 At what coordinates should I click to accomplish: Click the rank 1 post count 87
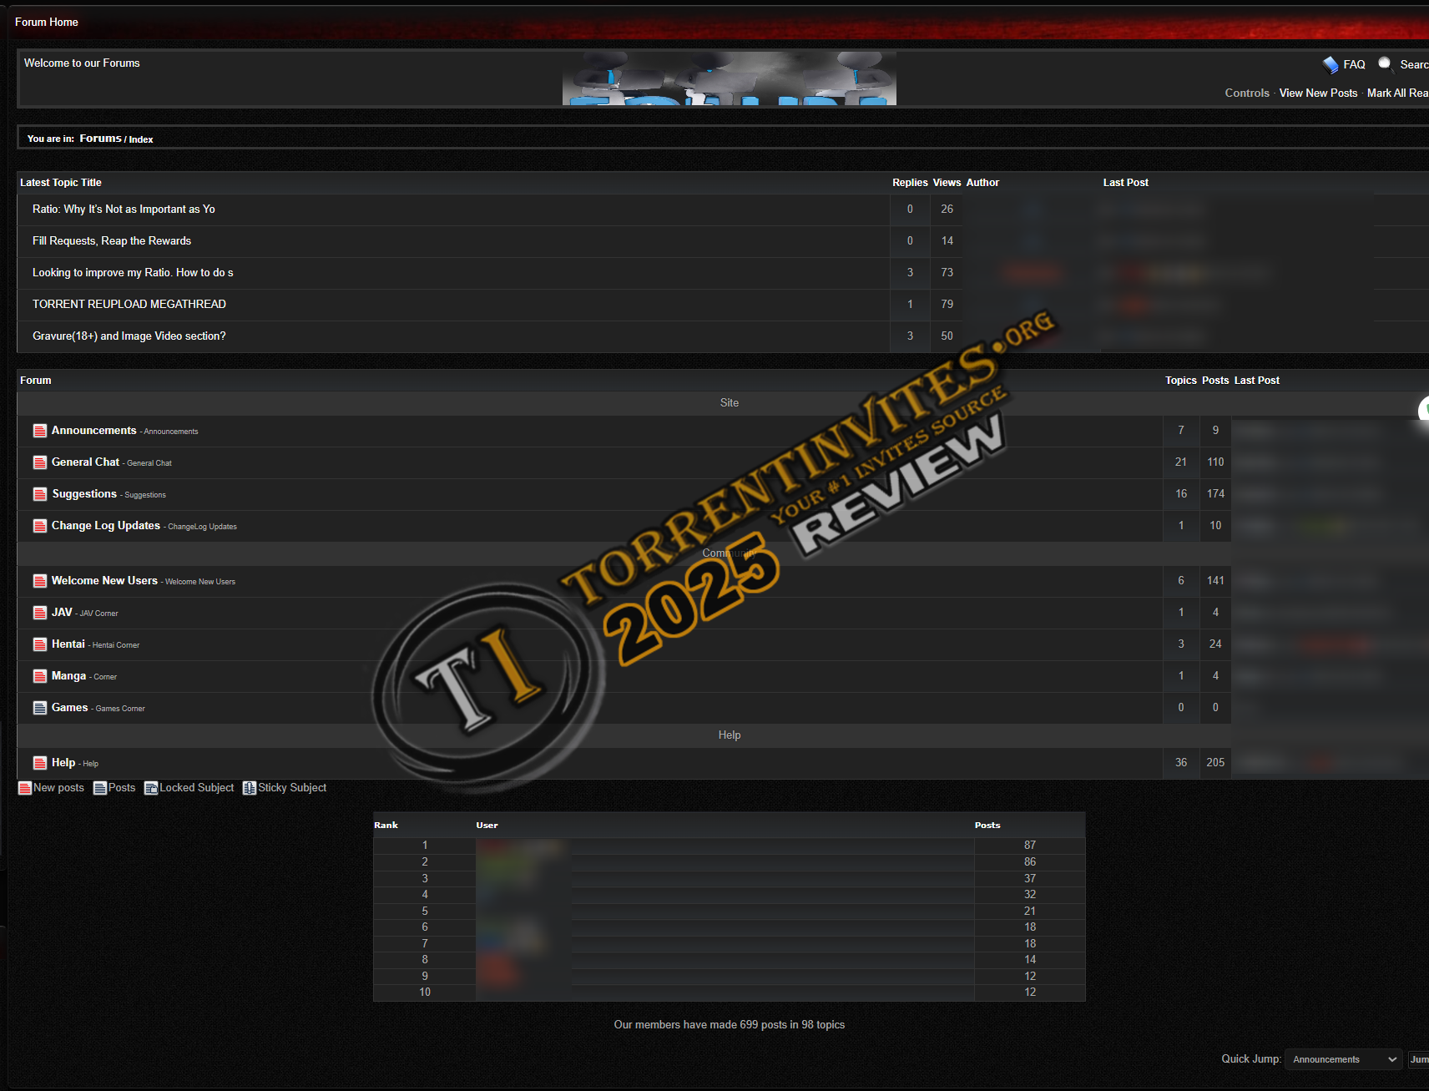click(x=1030, y=846)
